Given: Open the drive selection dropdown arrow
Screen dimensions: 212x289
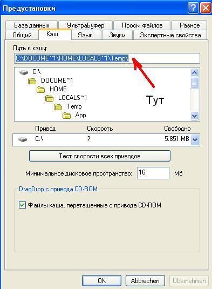Looking at the screenshot, I should (x=195, y=140).
